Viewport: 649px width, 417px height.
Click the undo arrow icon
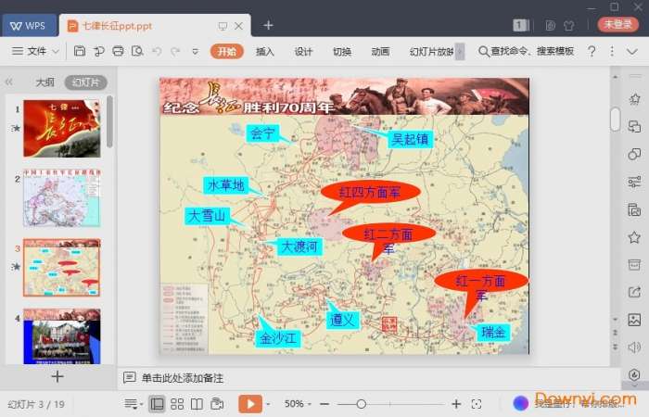157,51
